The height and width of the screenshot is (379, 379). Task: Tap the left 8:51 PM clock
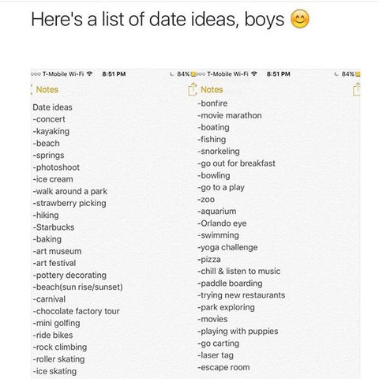tap(114, 74)
